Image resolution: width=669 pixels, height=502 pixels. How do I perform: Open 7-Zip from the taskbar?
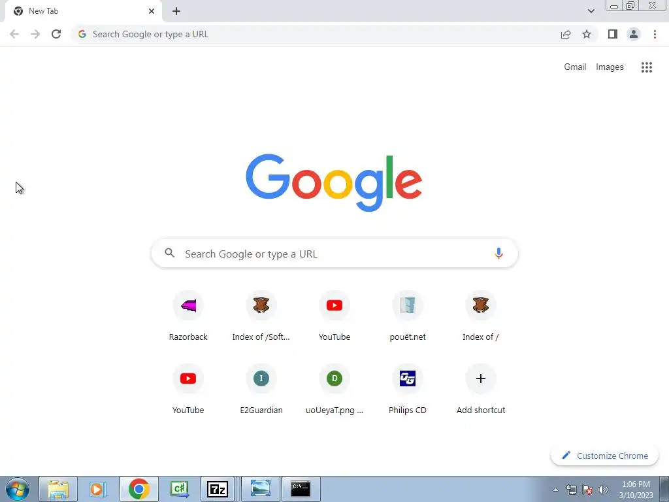coord(217,489)
